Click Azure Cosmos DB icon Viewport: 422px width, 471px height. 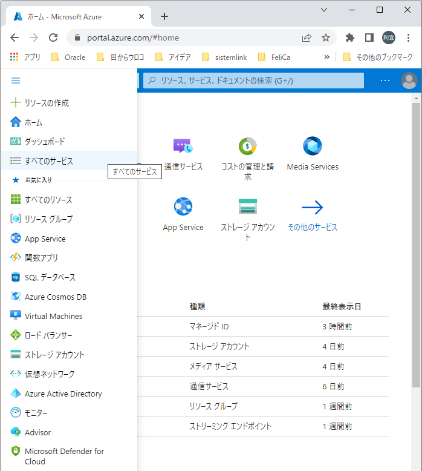pyautogui.click(x=16, y=296)
